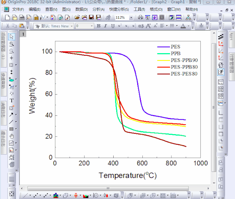Select the Rectangle drawing tool
The height and width of the screenshot is (199, 235).
[12, 129]
